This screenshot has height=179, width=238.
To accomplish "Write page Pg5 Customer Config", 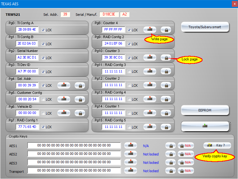I will (64, 99).
